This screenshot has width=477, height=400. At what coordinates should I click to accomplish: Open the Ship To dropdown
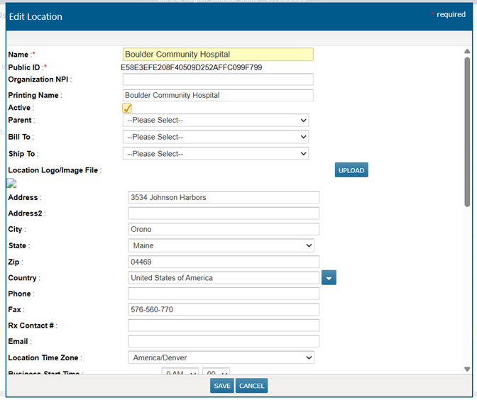[x=216, y=153]
